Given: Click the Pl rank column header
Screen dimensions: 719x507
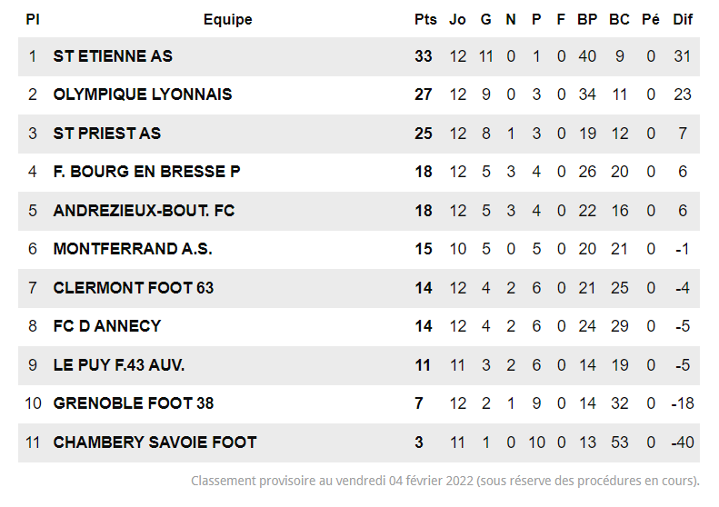Looking at the screenshot, I should point(33,20).
